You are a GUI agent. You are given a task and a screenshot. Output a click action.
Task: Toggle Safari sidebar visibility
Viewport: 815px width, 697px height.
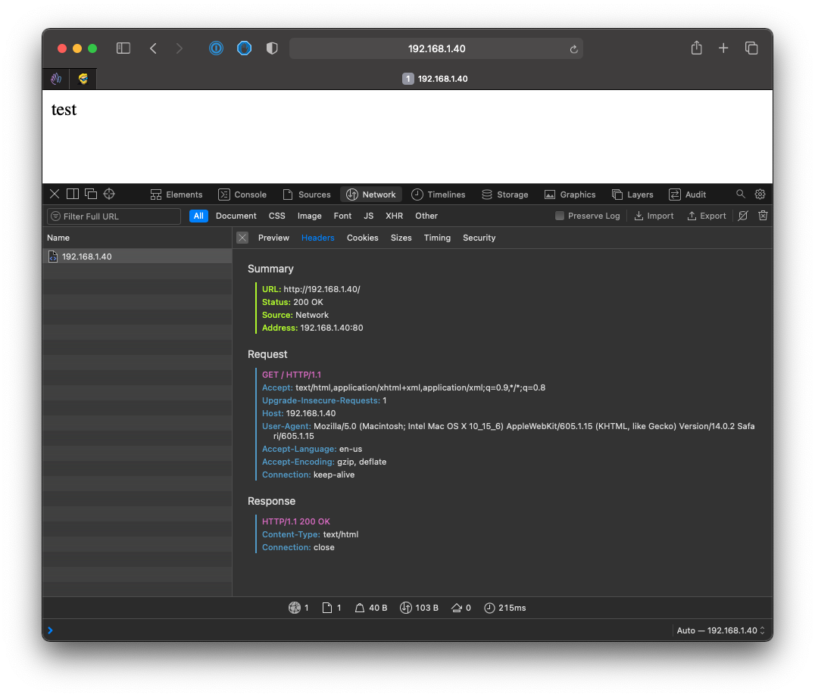pyautogui.click(x=123, y=48)
